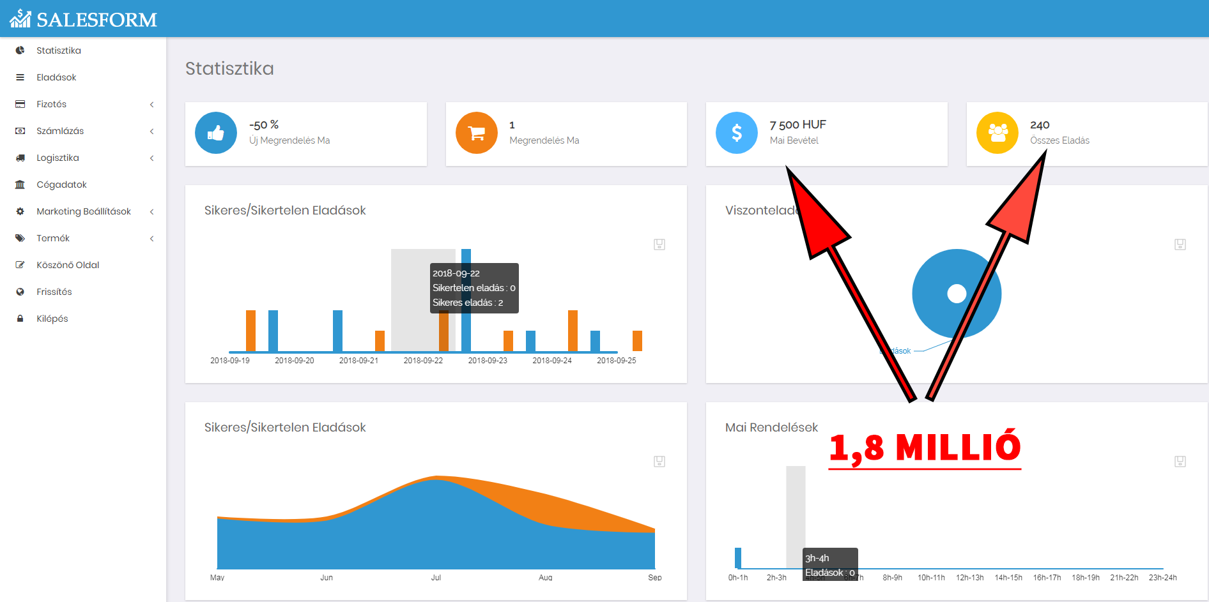Open the Eladások menu item
The width and height of the screenshot is (1209, 602).
click(x=56, y=77)
